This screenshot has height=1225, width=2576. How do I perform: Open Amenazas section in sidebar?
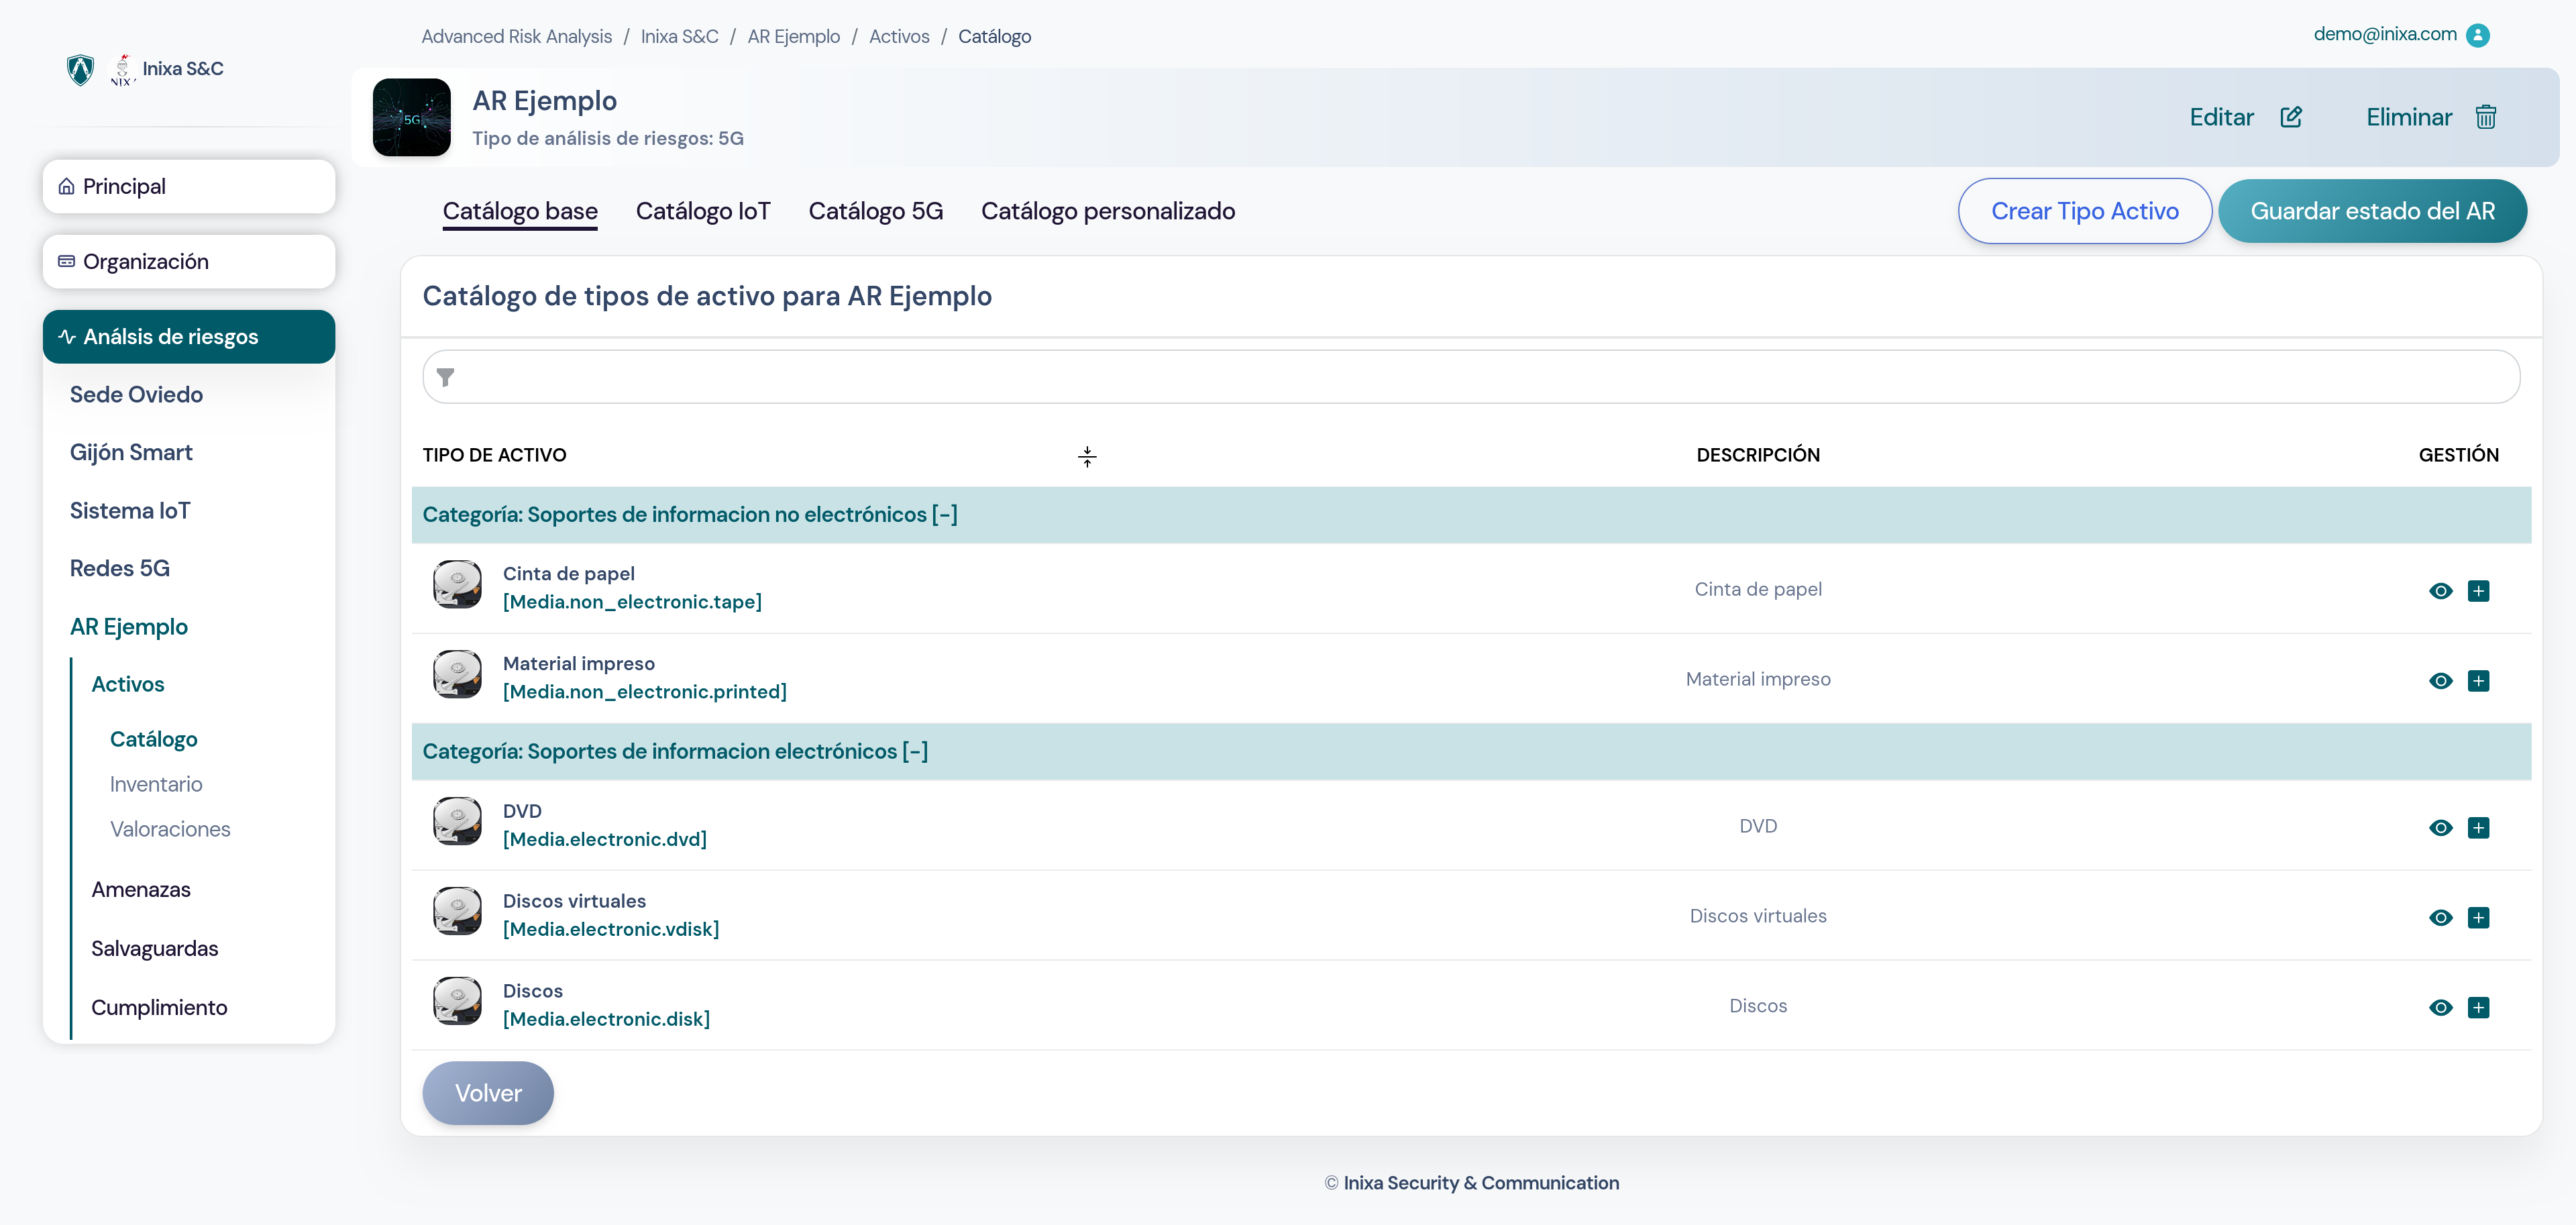[141, 889]
